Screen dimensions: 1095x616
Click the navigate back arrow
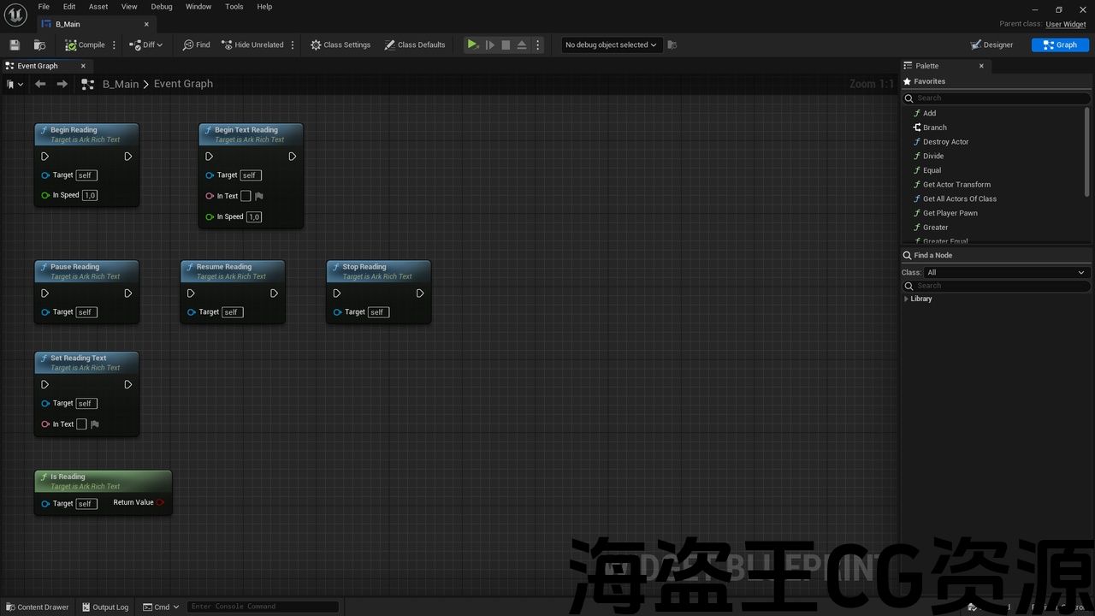[x=40, y=84]
